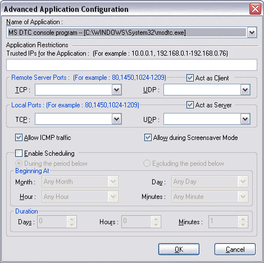Image resolution: width=264 pixels, height=263 pixels.
Task: Decrease the Duration Minutes spinner value
Action: click(243, 224)
